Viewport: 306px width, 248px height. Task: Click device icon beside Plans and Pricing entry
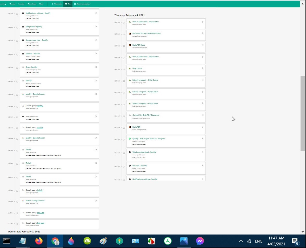click(x=124, y=34)
